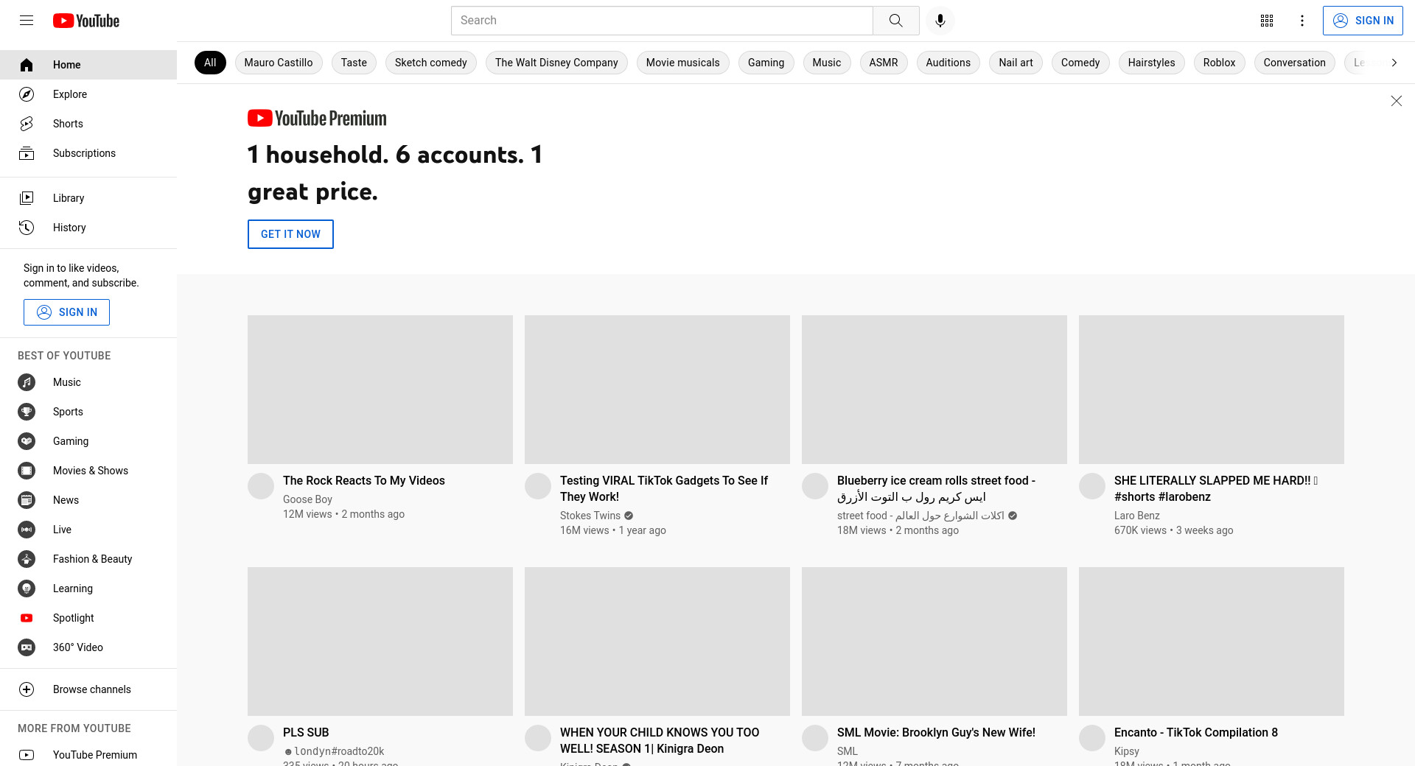Click the Home sidebar icon
The width and height of the screenshot is (1415, 766).
tap(27, 65)
